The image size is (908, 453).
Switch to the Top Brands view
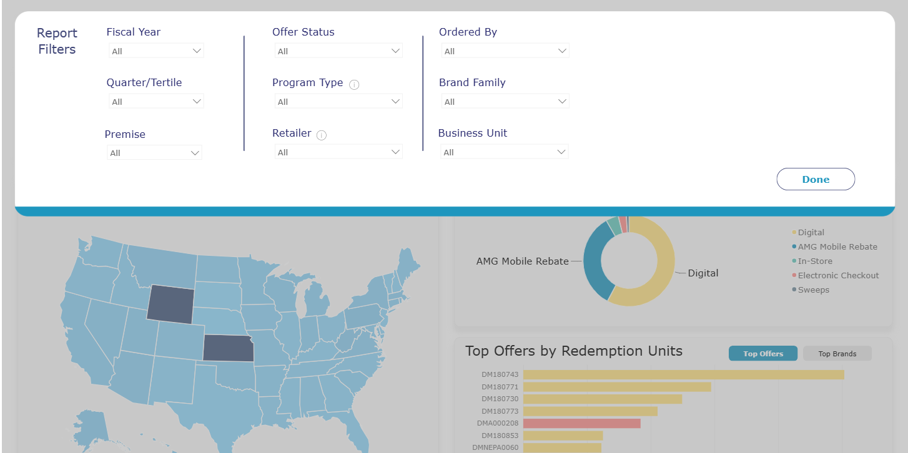837,354
